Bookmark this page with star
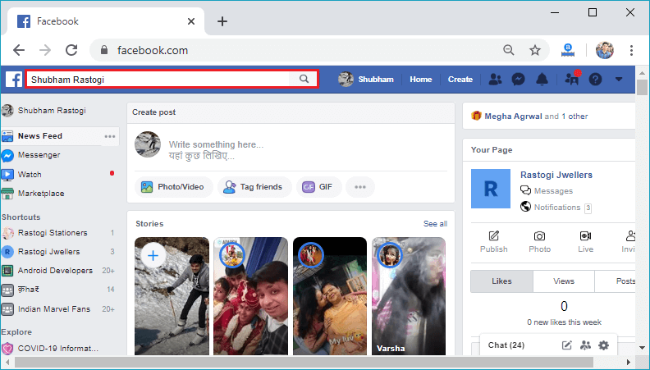Screen dimensions: 650x370 pyautogui.click(x=535, y=50)
